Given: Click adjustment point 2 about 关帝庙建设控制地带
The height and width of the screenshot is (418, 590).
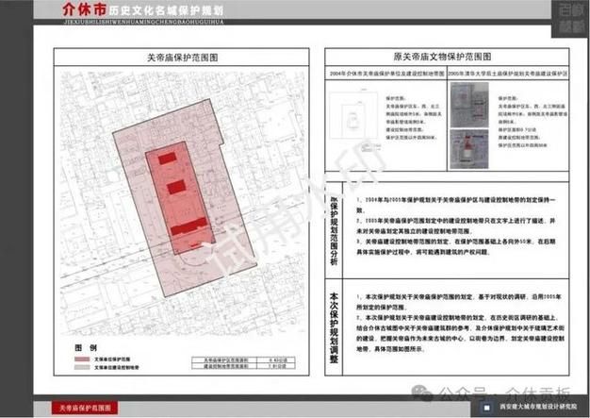Looking at the screenshot, I should [461, 333].
